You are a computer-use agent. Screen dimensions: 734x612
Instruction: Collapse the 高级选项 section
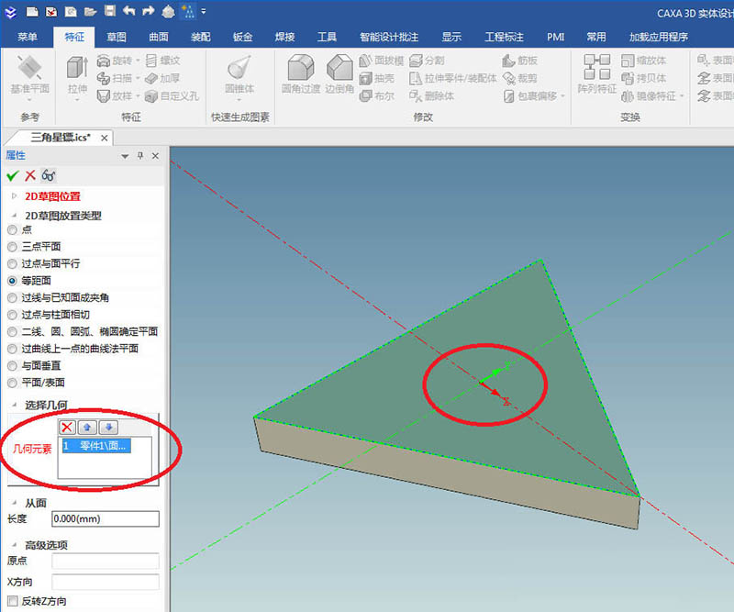click(14, 545)
